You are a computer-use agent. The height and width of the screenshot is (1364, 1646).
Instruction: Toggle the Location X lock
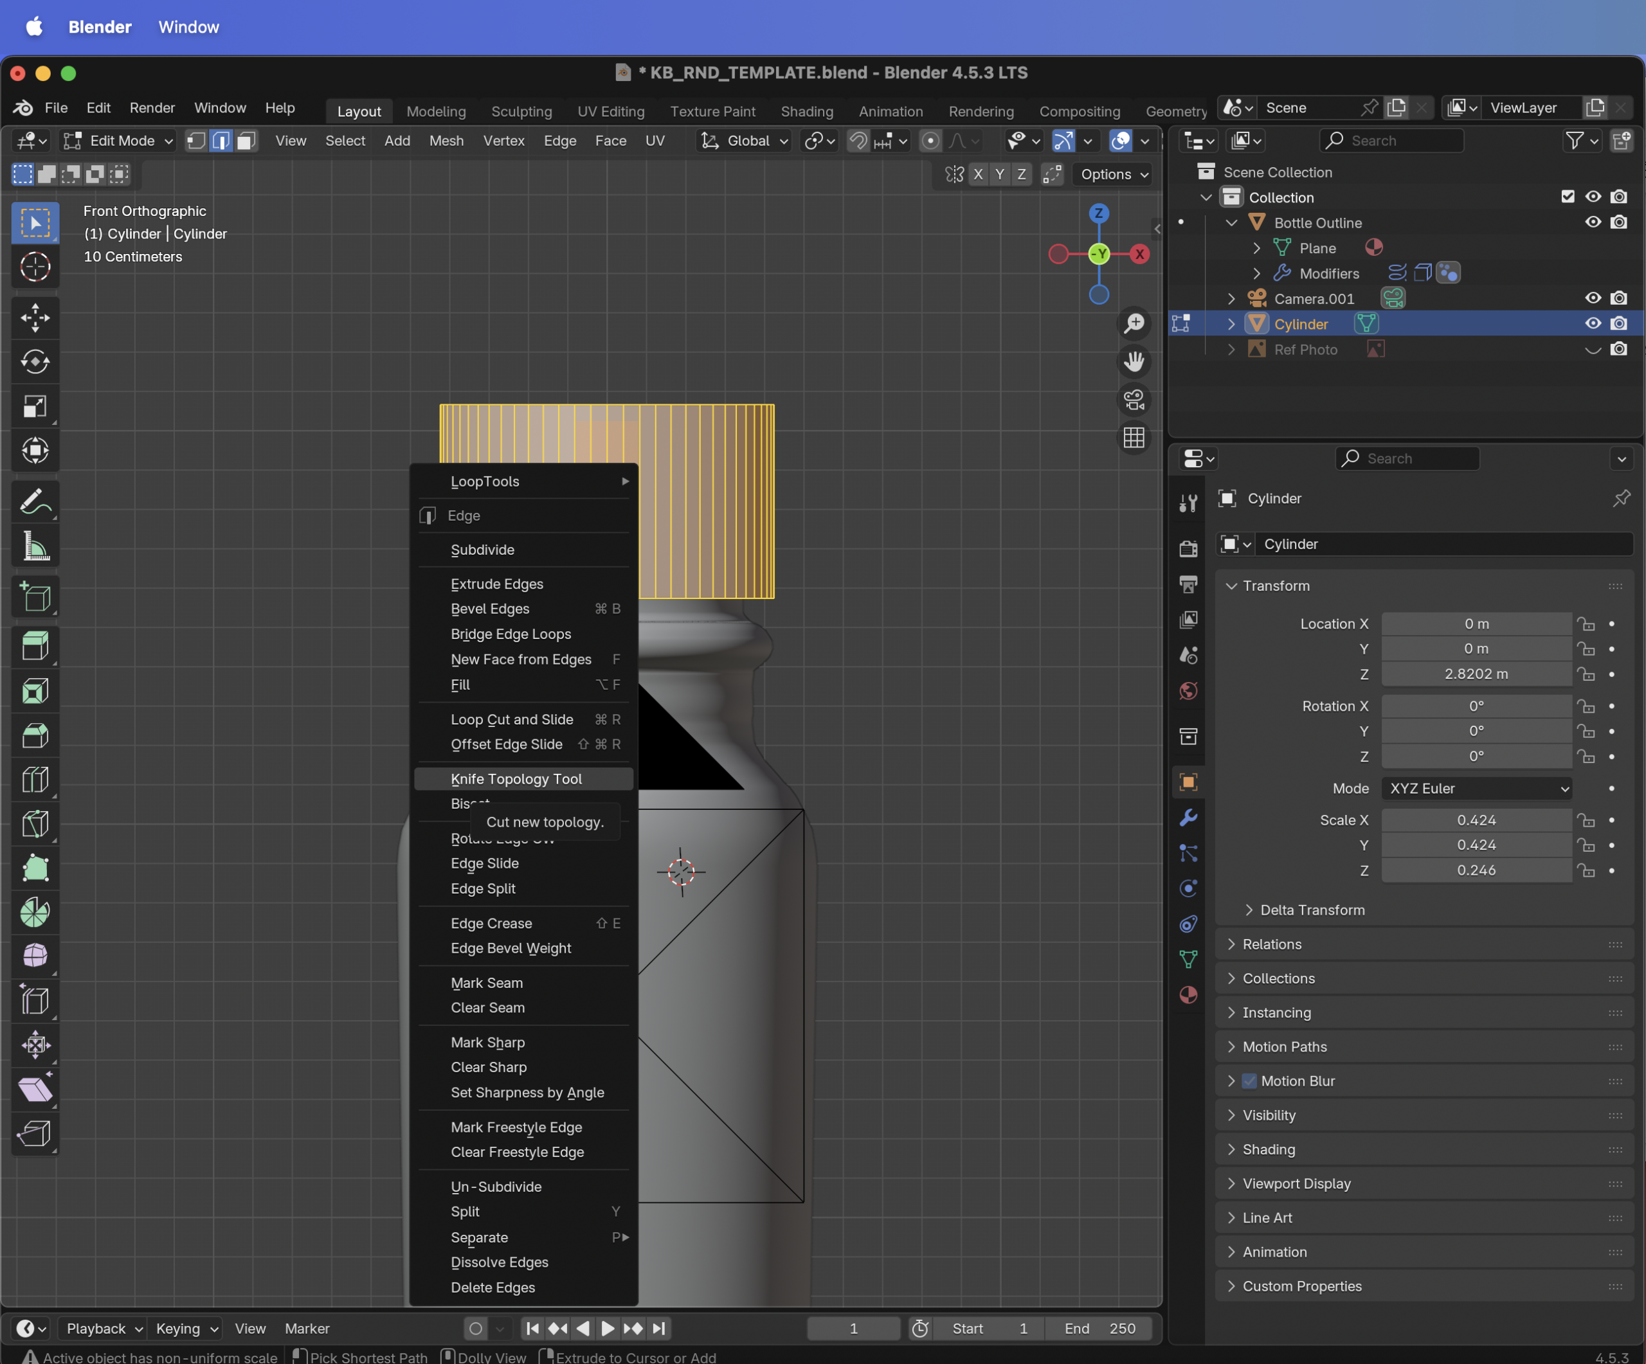point(1586,624)
